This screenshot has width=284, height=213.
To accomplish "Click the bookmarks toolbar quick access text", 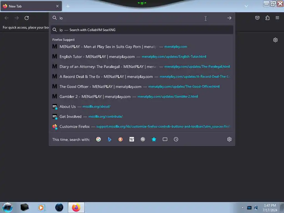I will click(x=26, y=27).
